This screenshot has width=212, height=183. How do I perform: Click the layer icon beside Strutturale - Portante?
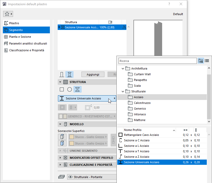[62, 177]
